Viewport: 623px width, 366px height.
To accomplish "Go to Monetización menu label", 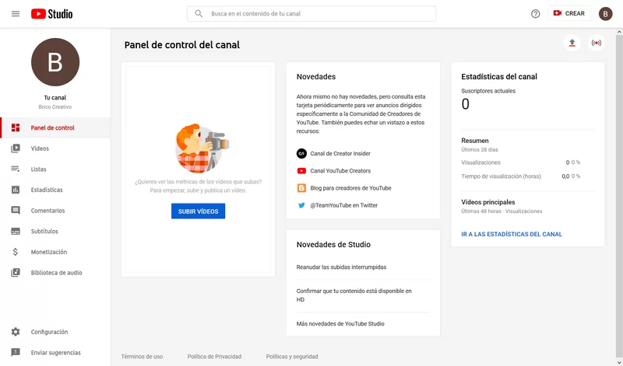I will 49,252.
